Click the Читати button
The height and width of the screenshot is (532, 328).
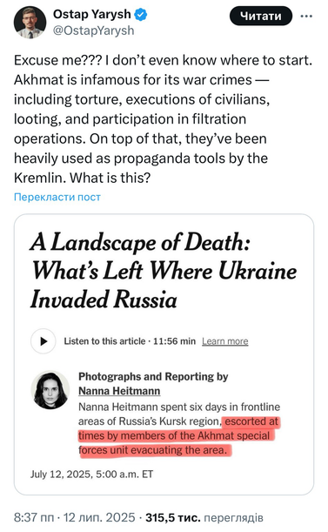click(261, 16)
